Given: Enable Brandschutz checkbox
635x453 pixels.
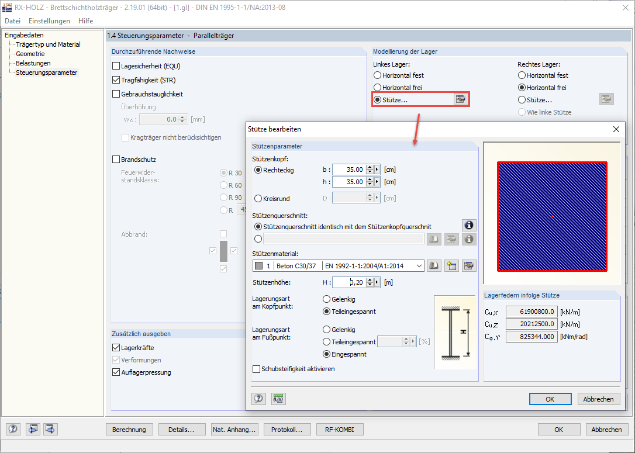Looking at the screenshot, I should 116,160.
